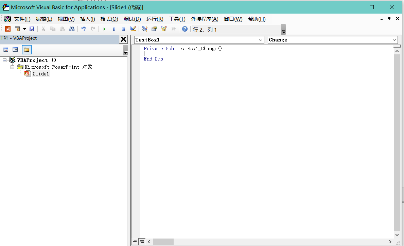Collapse the Microsoft PowerPoint 对象 folder node

12,67
